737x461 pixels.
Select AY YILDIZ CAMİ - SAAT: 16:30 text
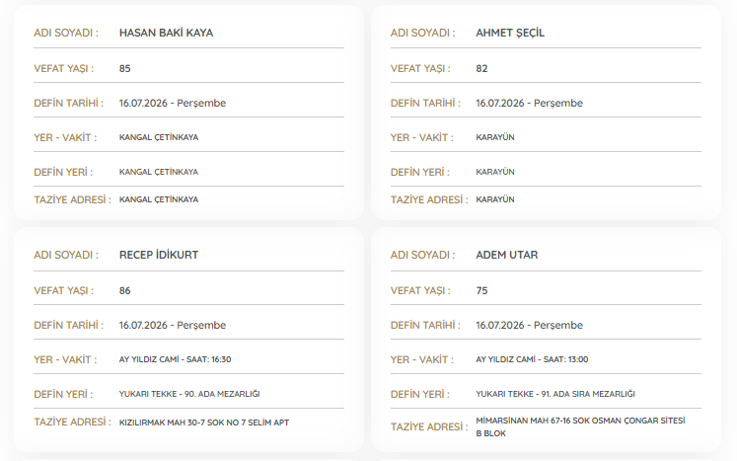(175, 359)
